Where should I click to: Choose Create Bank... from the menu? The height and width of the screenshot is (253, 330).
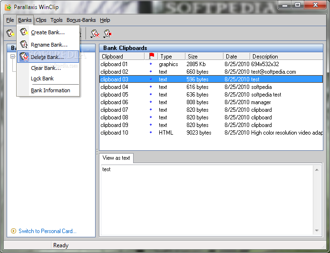click(x=48, y=32)
